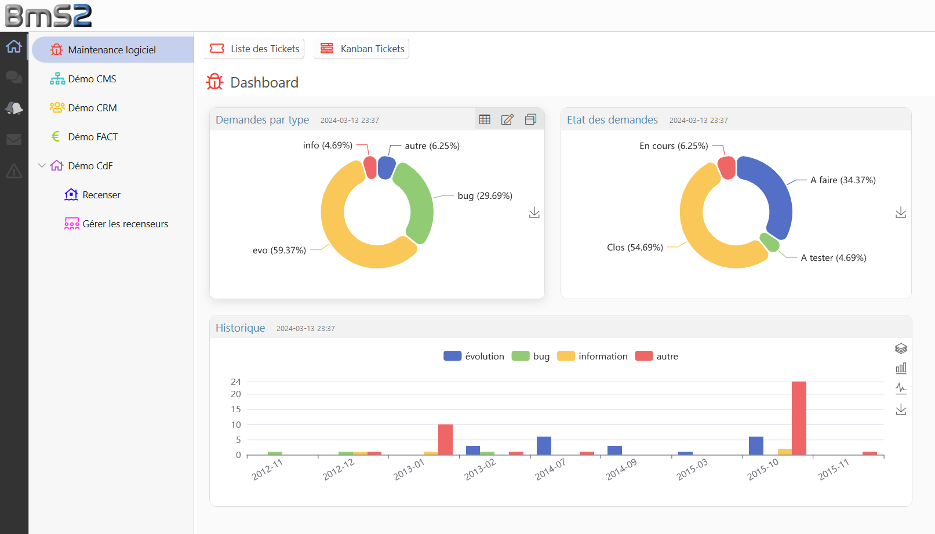The width and height of the screenshot is (935, 534).
Task: Click the warning triangle sidebar icon
Action: click(x=14, y=171)
